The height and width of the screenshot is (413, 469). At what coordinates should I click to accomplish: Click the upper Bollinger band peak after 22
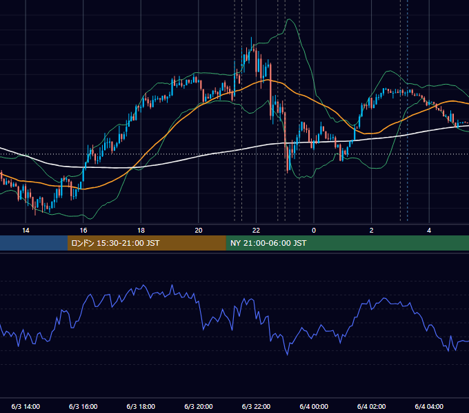289,20
